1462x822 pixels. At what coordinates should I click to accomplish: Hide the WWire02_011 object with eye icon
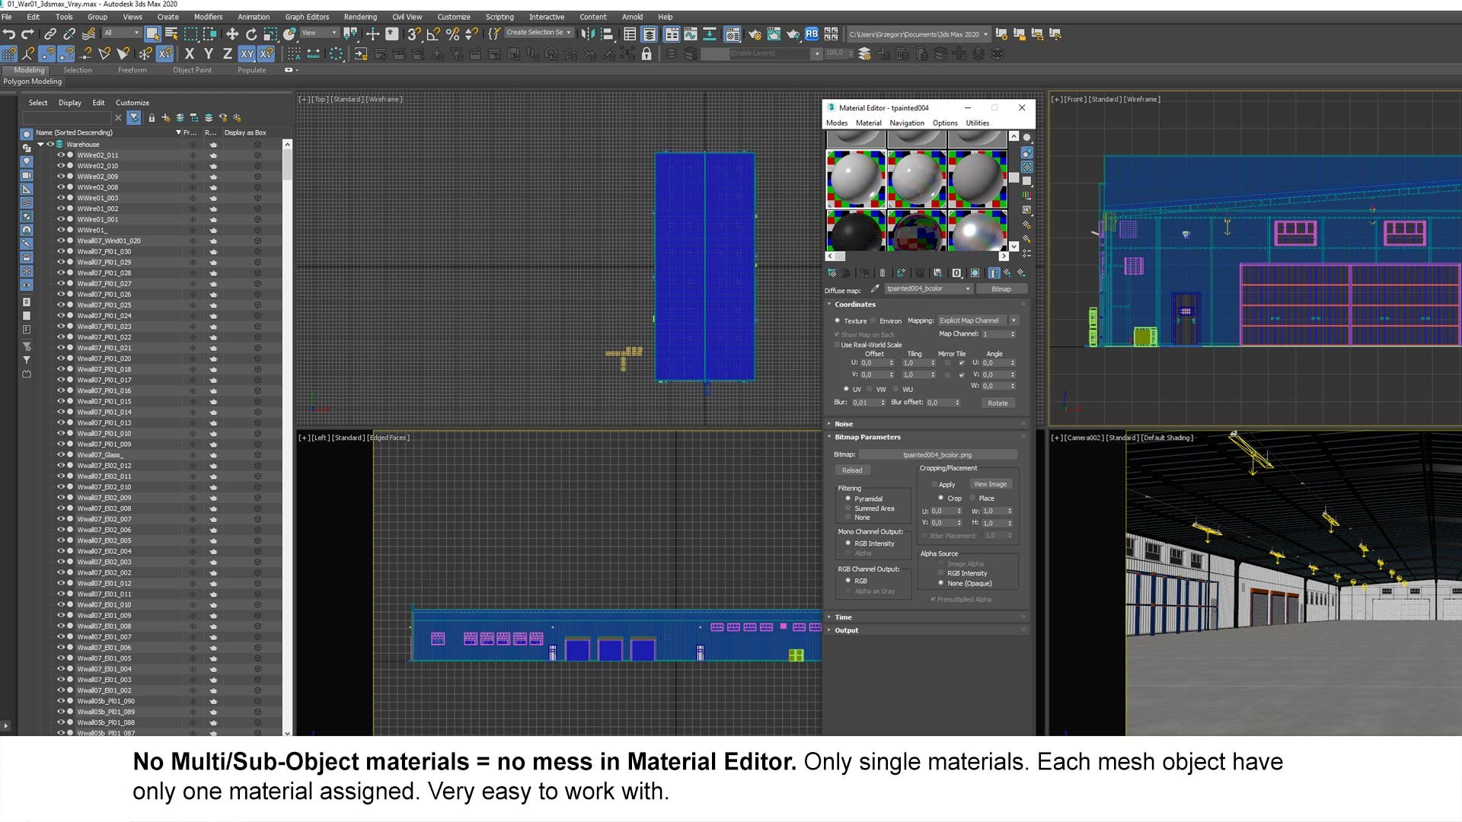tap(61, 155)
